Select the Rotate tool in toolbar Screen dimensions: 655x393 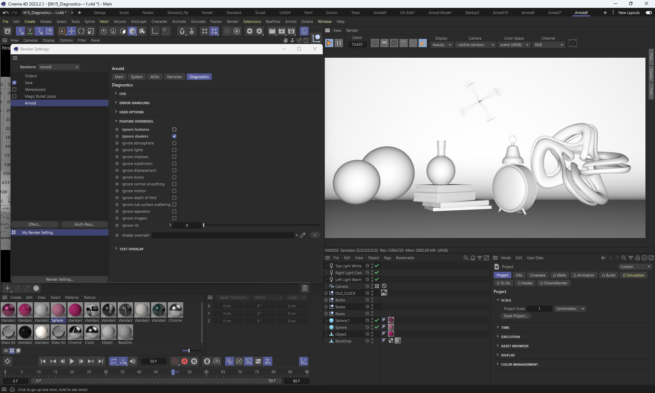(81, 31)
